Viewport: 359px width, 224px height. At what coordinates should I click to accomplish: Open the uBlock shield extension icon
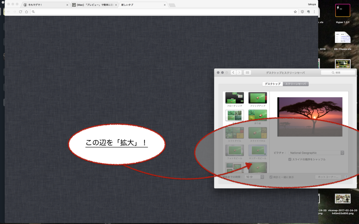pyautogui.click(x=302, y=12)
